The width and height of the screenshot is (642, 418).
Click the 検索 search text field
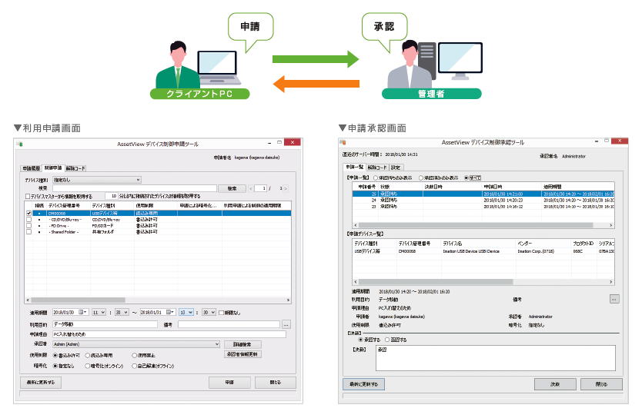(135, 188)
